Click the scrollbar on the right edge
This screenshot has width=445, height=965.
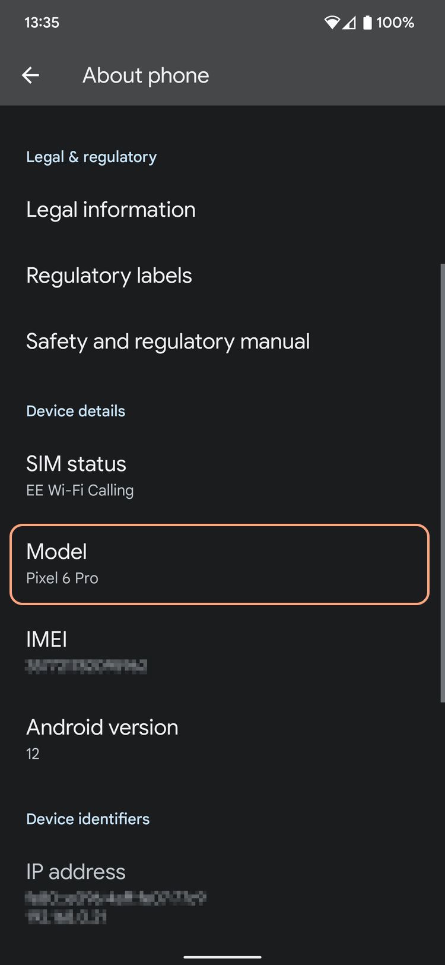point(442,482)
